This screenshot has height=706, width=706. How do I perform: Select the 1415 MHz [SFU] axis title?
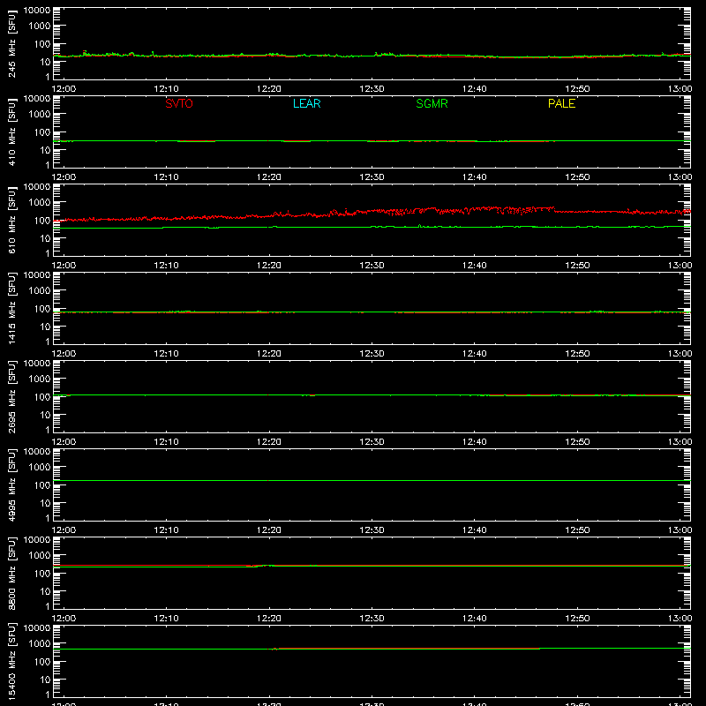tap(11, 308)
